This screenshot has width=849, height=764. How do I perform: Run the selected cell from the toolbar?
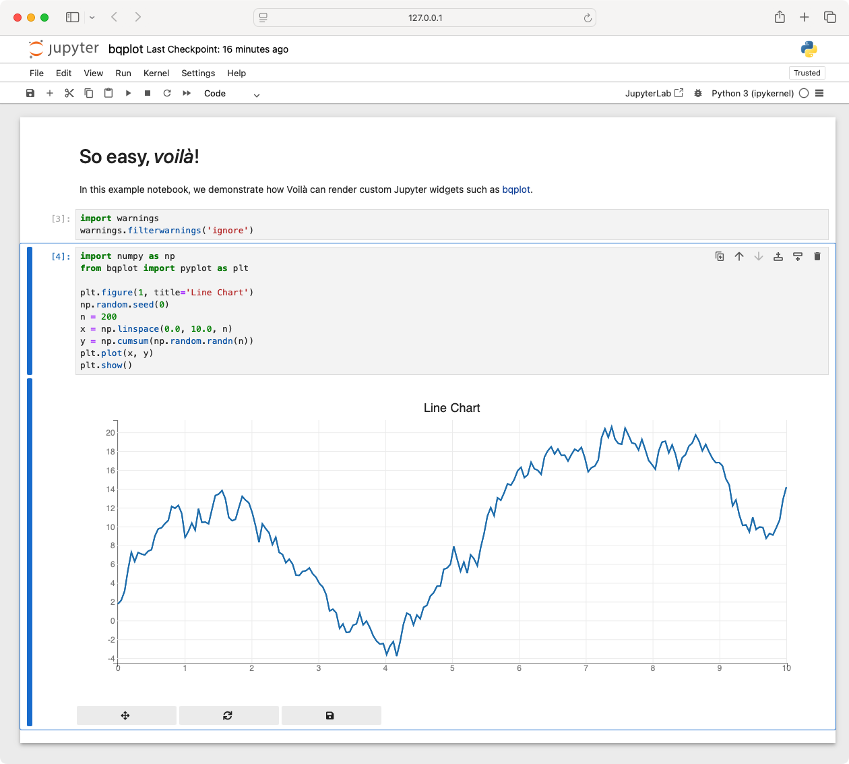tap(128, 93)
